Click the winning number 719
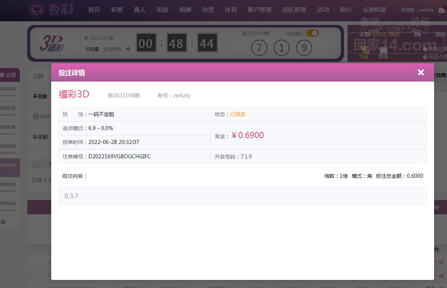This screenshot has width=447, height=288. (246, 156)
